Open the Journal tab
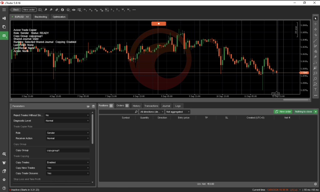The image size is (320, 192). pyautogui.click(x=166, y=106)
